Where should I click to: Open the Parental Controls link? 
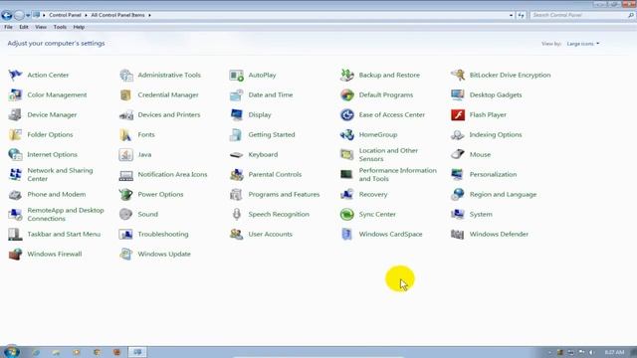(275, 175)
